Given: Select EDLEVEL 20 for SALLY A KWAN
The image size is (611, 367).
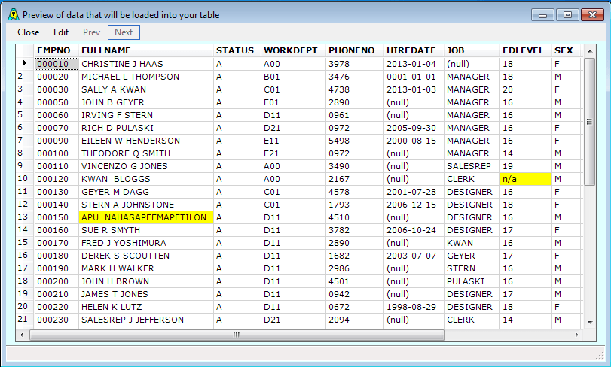Looking at the screenshot, I should click(x=526, y=89).
